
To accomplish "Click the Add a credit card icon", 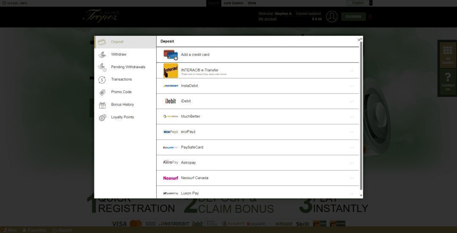I will 171,55.
